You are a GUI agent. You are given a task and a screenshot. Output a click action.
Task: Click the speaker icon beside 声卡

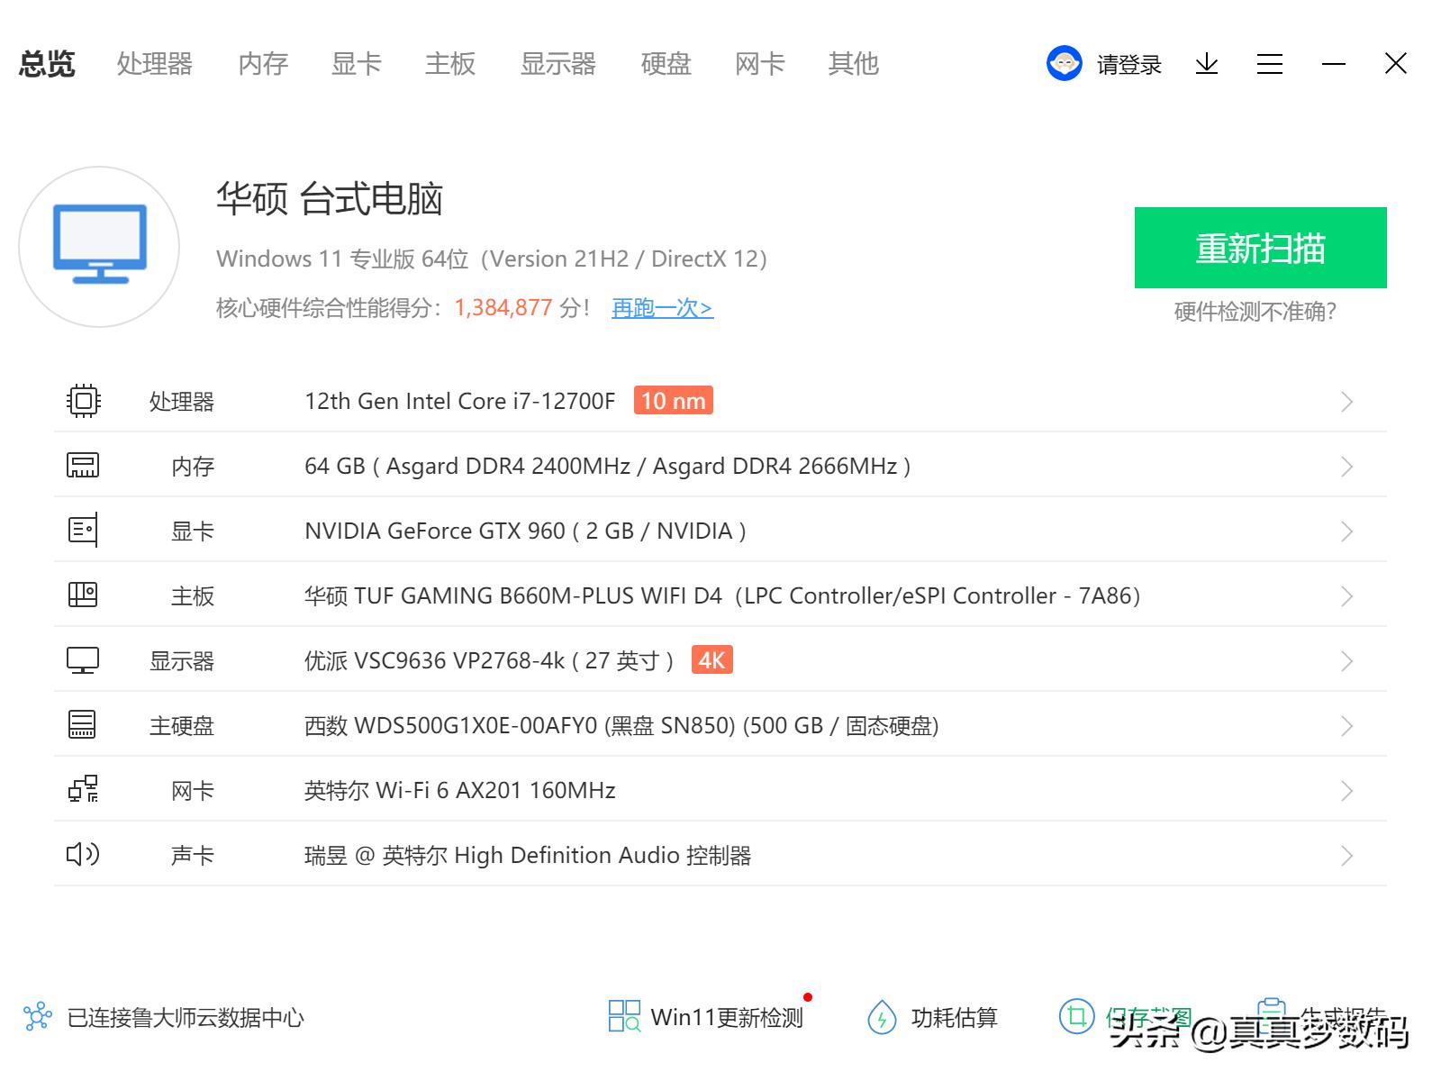(82, 854)
